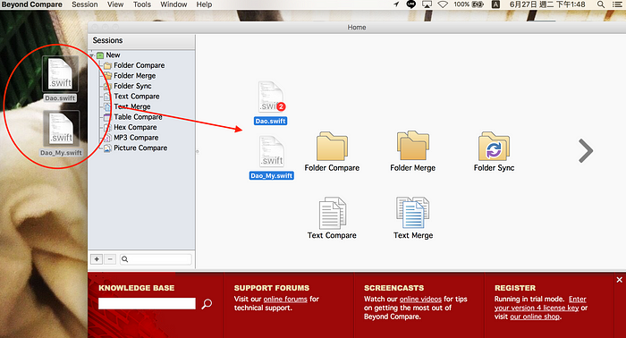Open the View menu
The image size is (626, 338).
115,4
